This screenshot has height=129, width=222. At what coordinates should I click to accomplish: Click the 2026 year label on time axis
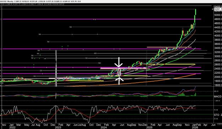195,127
